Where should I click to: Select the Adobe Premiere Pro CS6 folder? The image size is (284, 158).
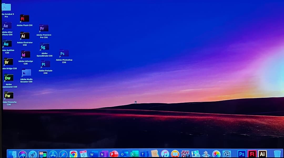(44, 28)
